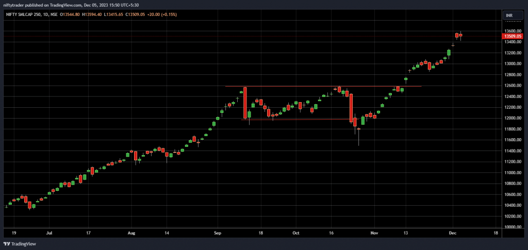The image size is (528, 250).
Task: Click the current price tag 13509.05
Action: click(x=513, y=36)
